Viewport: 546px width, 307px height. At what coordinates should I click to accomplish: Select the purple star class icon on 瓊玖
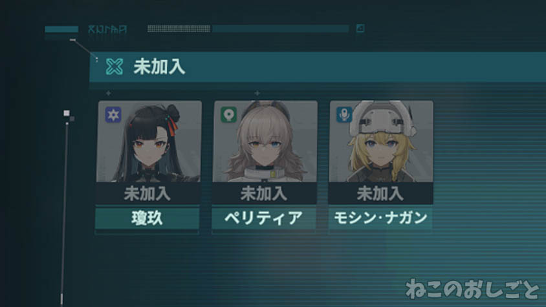tap(113, 114)
